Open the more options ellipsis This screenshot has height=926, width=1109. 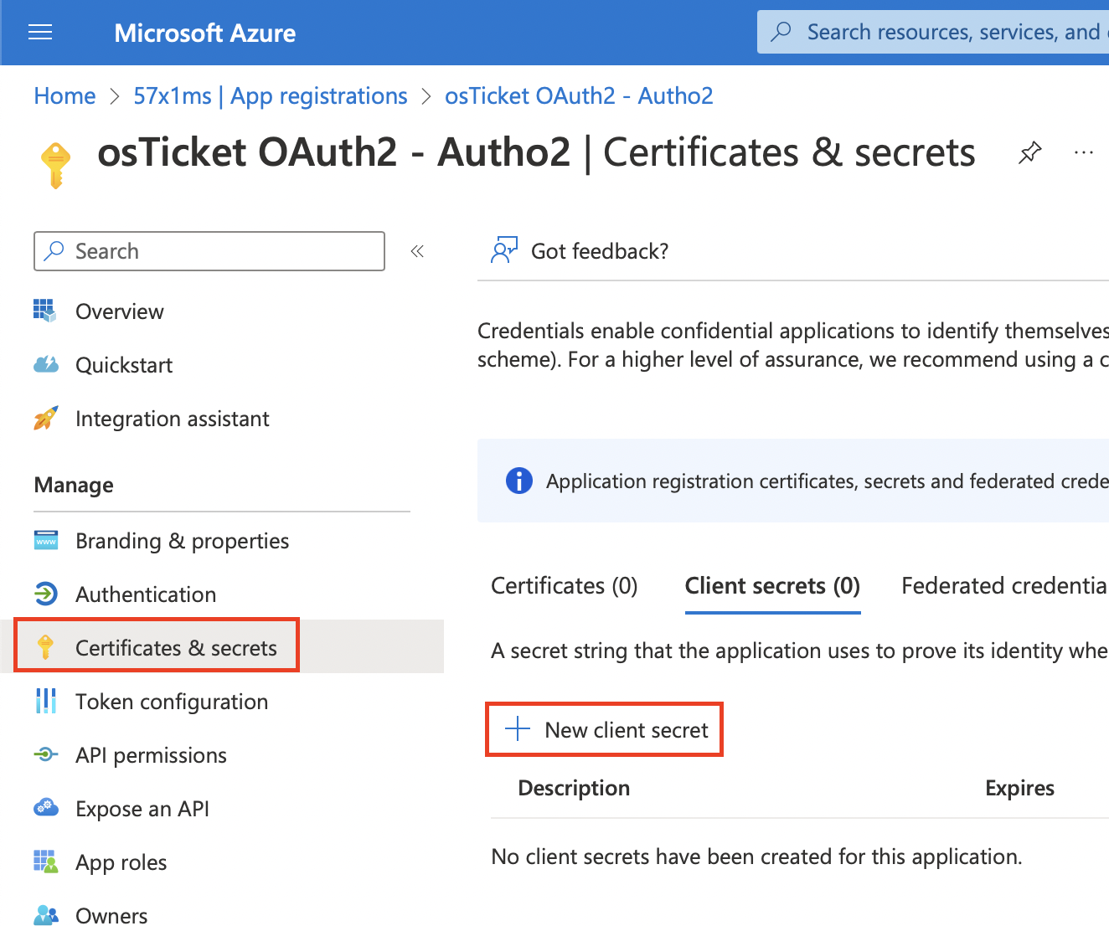pos(1084,153)
